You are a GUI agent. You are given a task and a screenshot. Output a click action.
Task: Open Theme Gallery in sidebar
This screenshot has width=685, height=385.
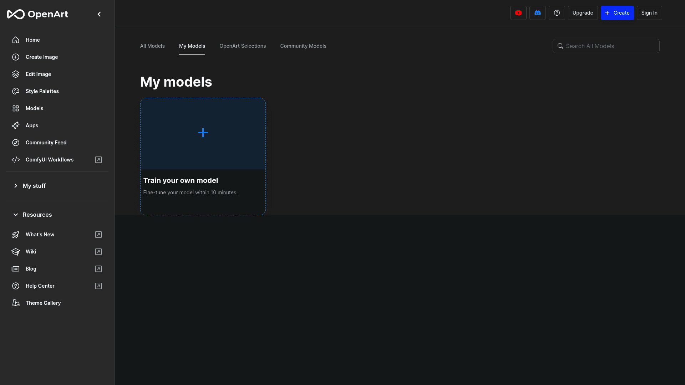[x=43, y=303]
